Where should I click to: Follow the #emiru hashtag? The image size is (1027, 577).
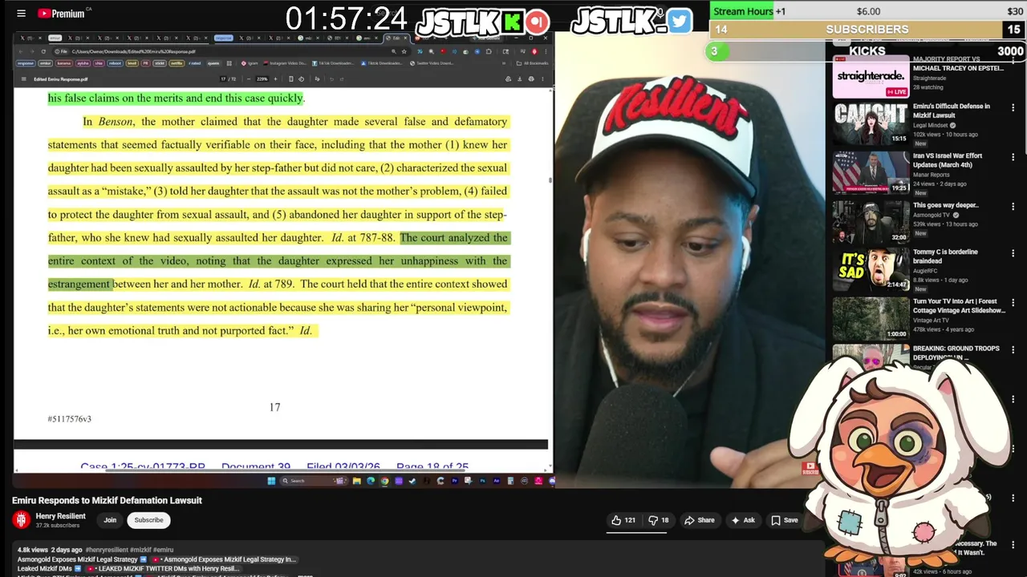pyautogui.click(x=163, y=550)
